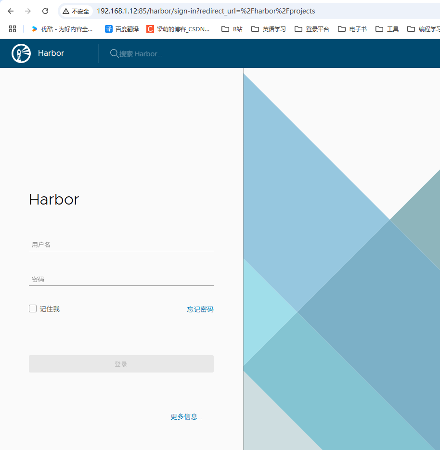
Task: Click the 忘记密码 forgot password link
Action: [200, 309]
